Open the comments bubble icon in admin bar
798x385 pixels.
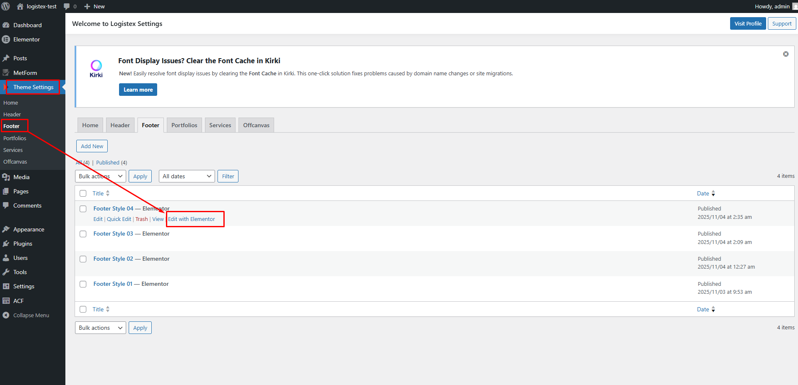(x=67, y=6)
